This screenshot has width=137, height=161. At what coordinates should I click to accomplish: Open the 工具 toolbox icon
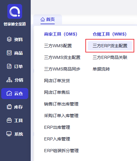tap(9, 120)
